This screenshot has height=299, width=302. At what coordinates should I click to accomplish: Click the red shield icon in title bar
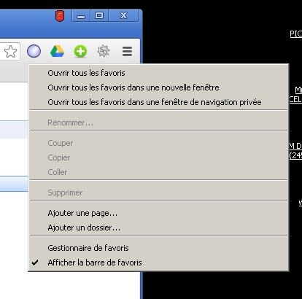pos(60,16)
